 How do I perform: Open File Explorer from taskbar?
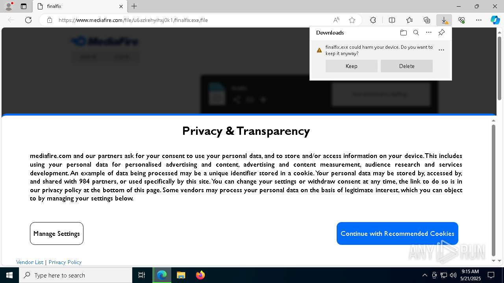[x=181, y=275]
